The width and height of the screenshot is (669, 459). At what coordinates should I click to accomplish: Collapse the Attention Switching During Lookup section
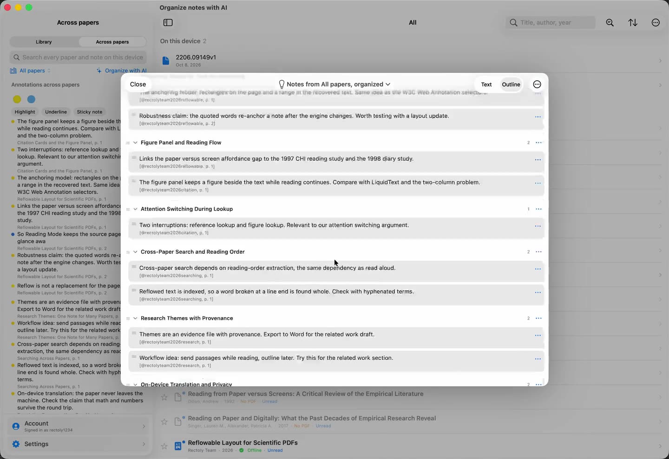click(135, 209)
